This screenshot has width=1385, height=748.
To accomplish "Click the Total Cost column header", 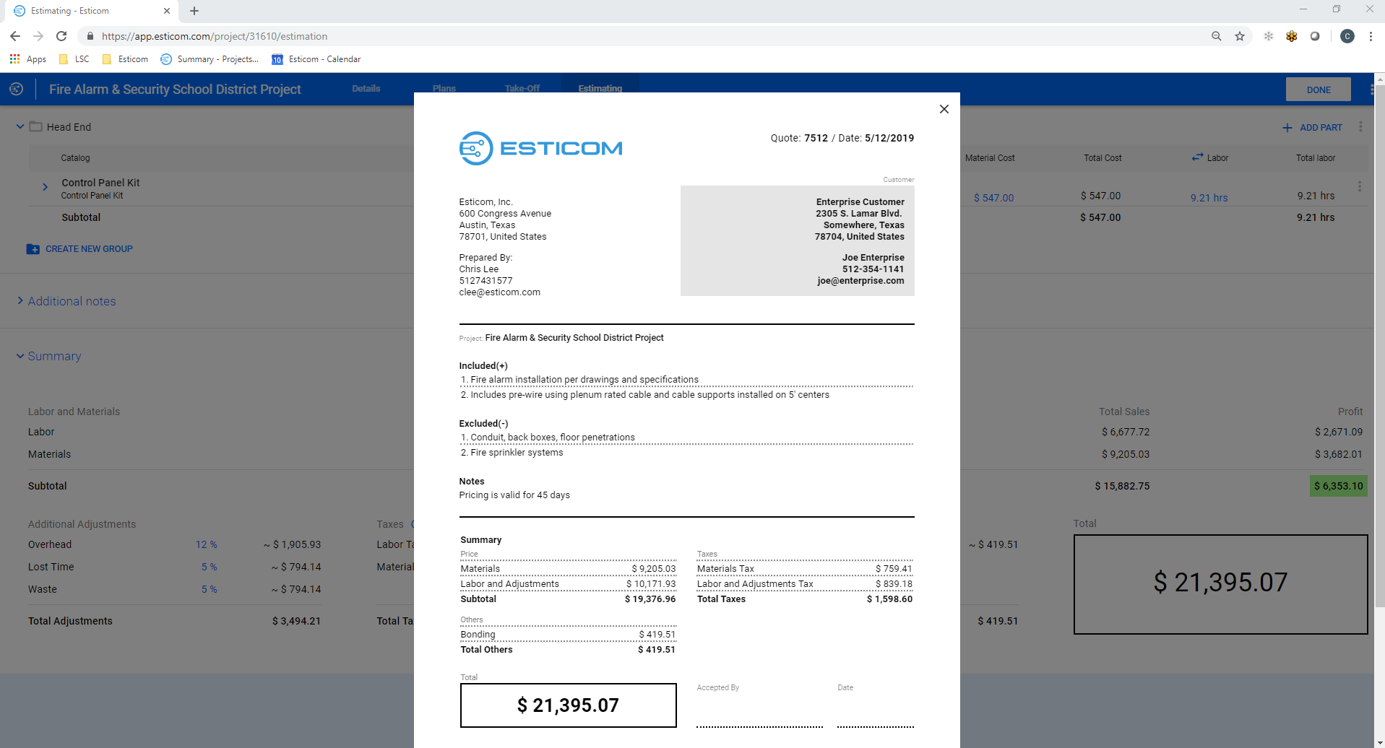I will pos(1103,158).
